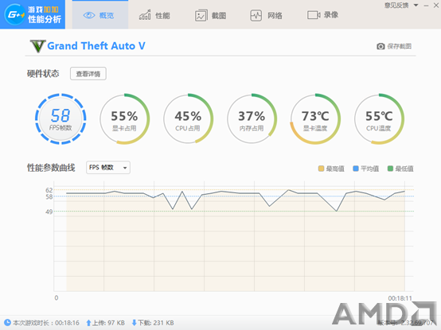This screenshot has width=441, height=330.
Task: Toggle the green 最低值 legend swatch
Action: 390,169
